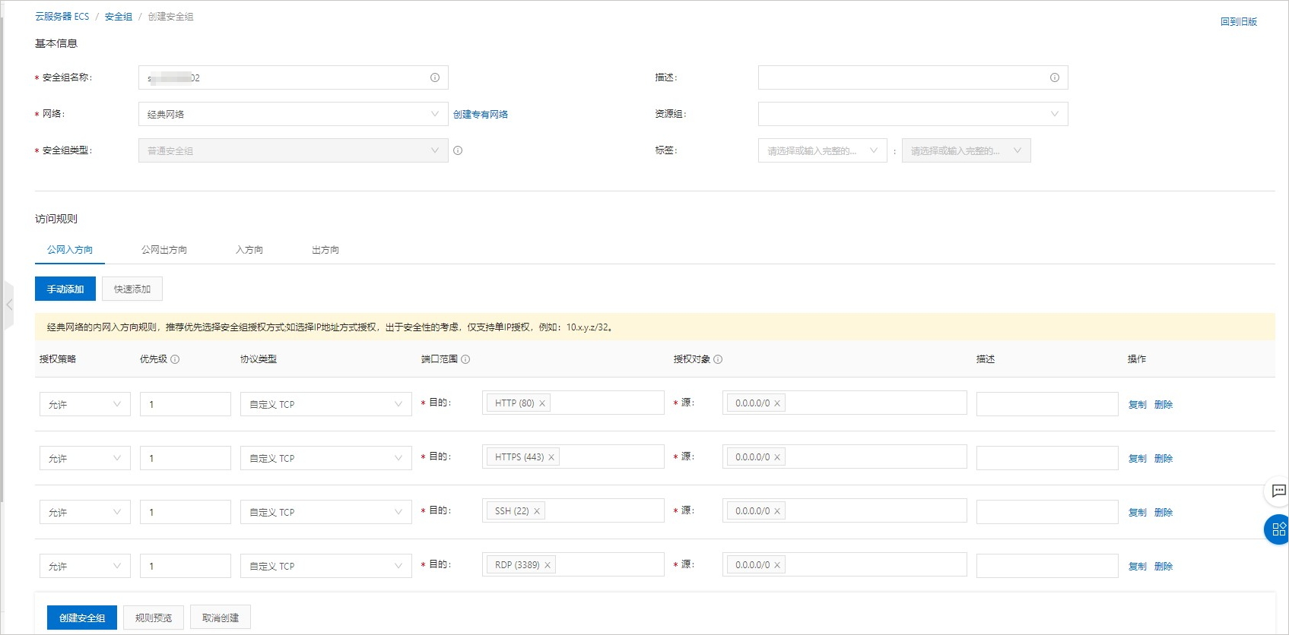The width and height of the screenshot is (1289, 635).
Task: Expand the left sidebar collapse handle
Action: click(x=8, y=305)
